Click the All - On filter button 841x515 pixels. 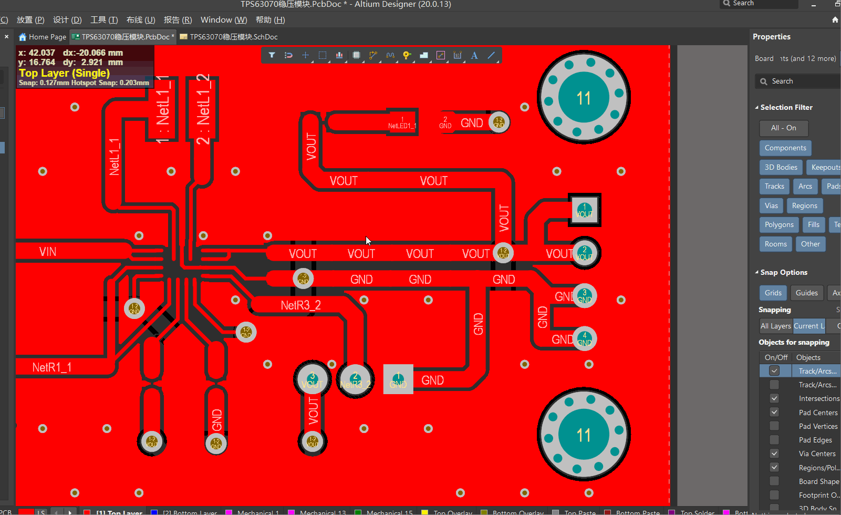tap(783, 128)
